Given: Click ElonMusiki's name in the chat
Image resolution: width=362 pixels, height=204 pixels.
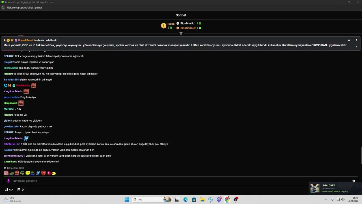Looking at the screenshot, I should [23, 86].
